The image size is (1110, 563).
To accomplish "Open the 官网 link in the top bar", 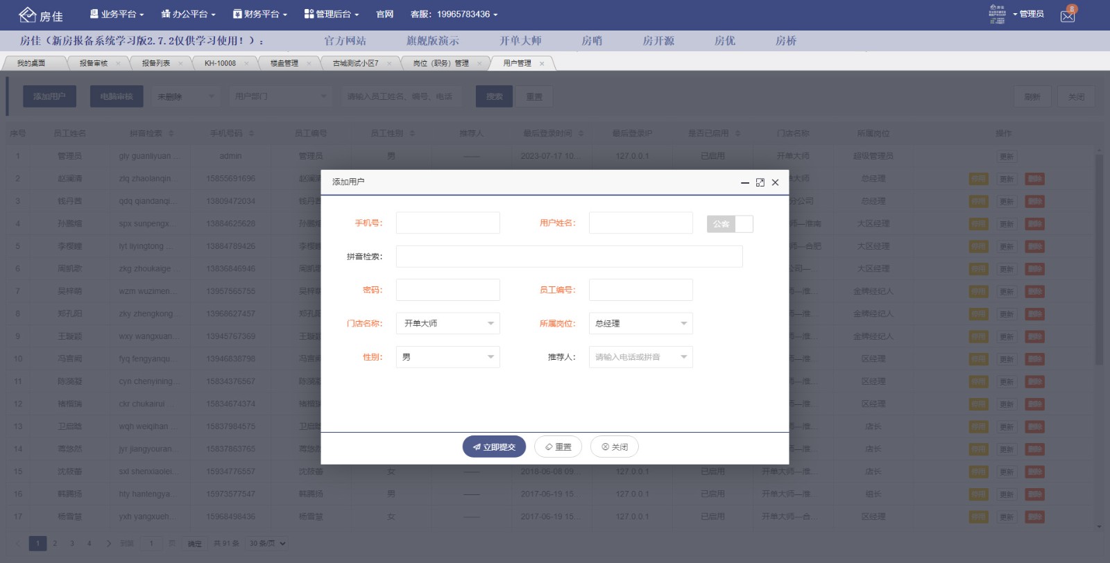I will point(384,15).
